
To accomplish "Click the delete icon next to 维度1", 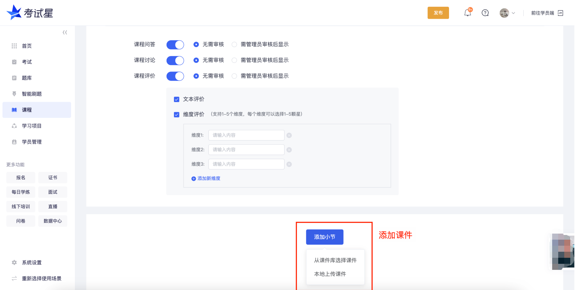I will pyautogui.click(x=289, y=135).
